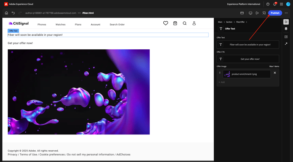Go to the Plans navigation item
The height and width of the screenshot is (162, 293).
[78, 24]
